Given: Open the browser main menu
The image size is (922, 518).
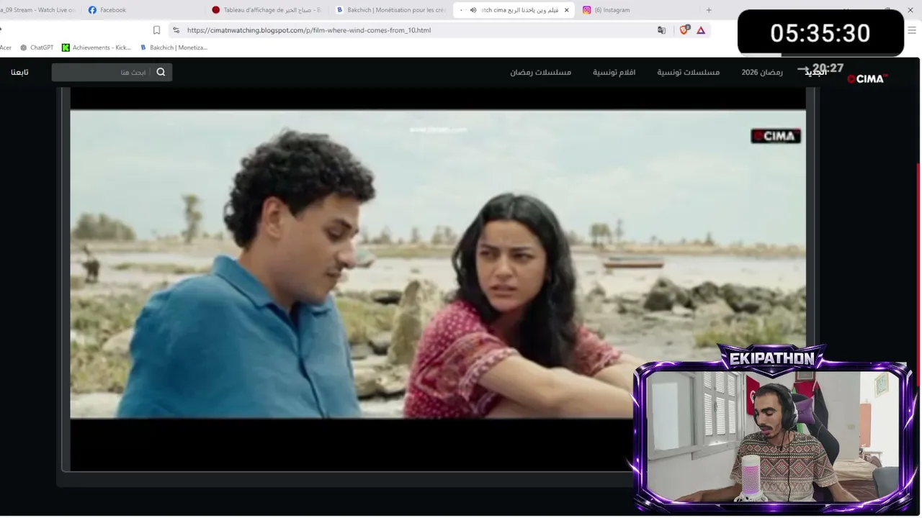Looking at the screenshot, I should 912,30.
